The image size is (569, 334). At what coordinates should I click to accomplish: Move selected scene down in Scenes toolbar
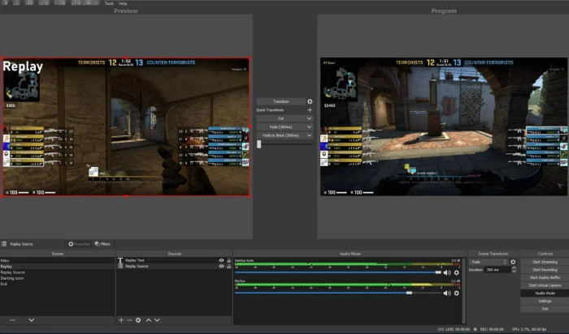32,320
